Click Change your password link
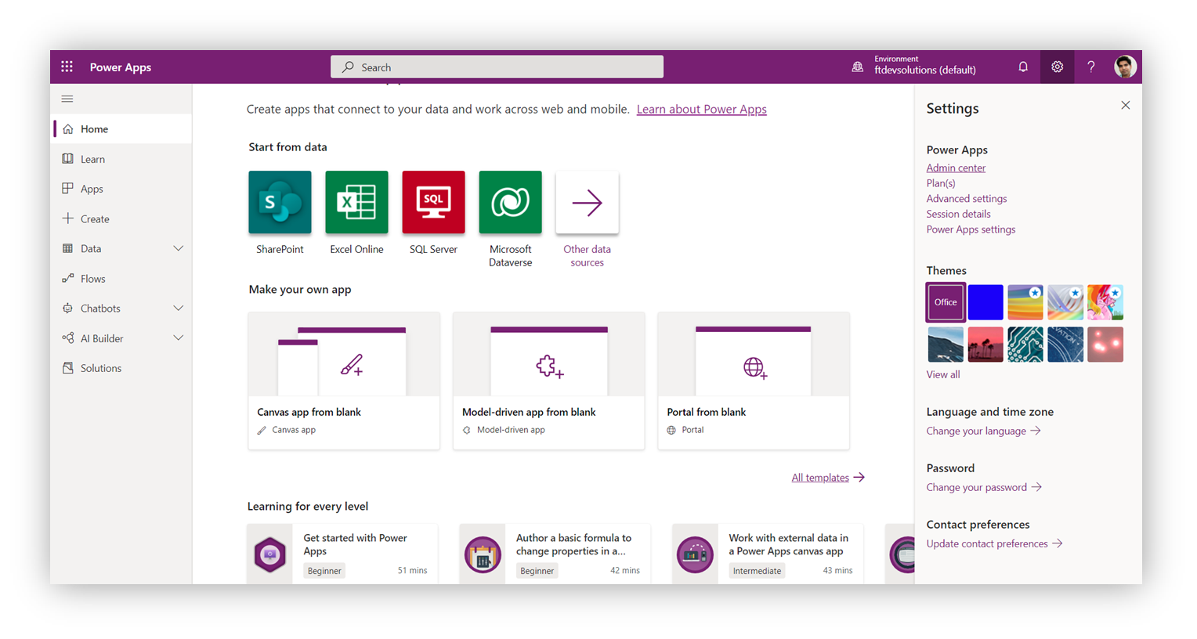 pyautogui.click(x=984, y=487)
